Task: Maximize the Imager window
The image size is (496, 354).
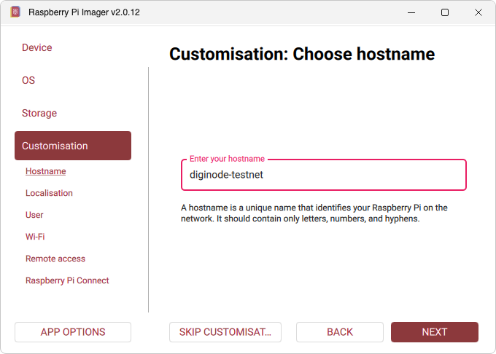Action: (x=445, y=12)
